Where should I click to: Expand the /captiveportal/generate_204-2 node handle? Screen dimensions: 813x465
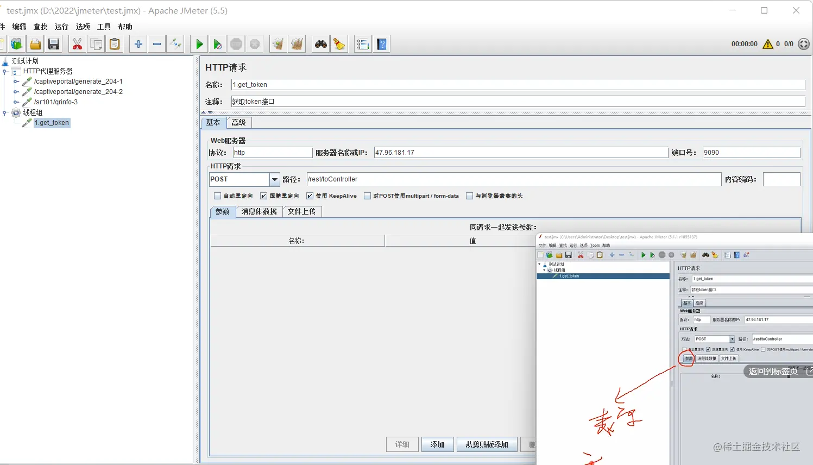tap(16, 92)
